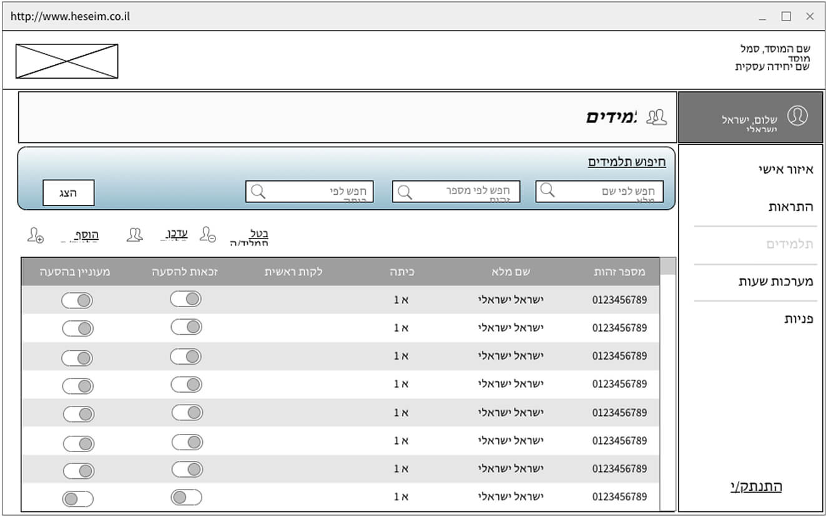Toggle זכאות להסעה switch in last row
The height and width of the screenshot is (517, 826).
click(x=186, y=497)
